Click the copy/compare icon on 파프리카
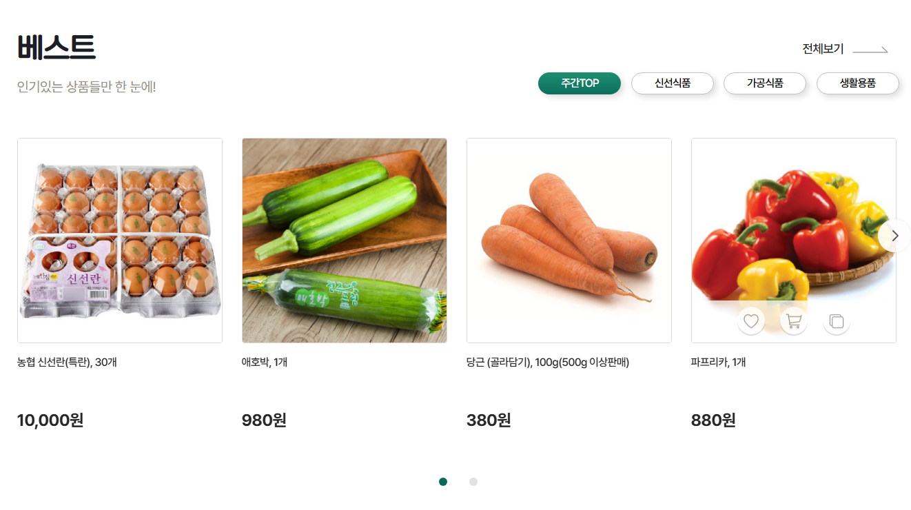 (x=837, y=321)
